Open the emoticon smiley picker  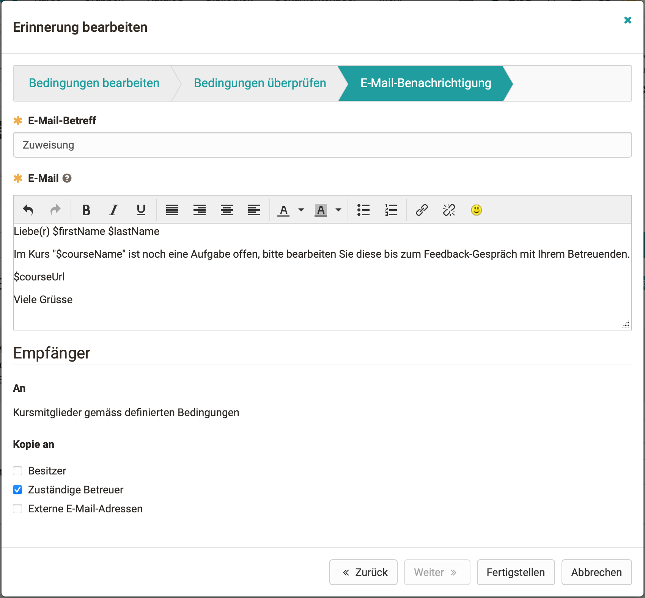pos(476,210)
